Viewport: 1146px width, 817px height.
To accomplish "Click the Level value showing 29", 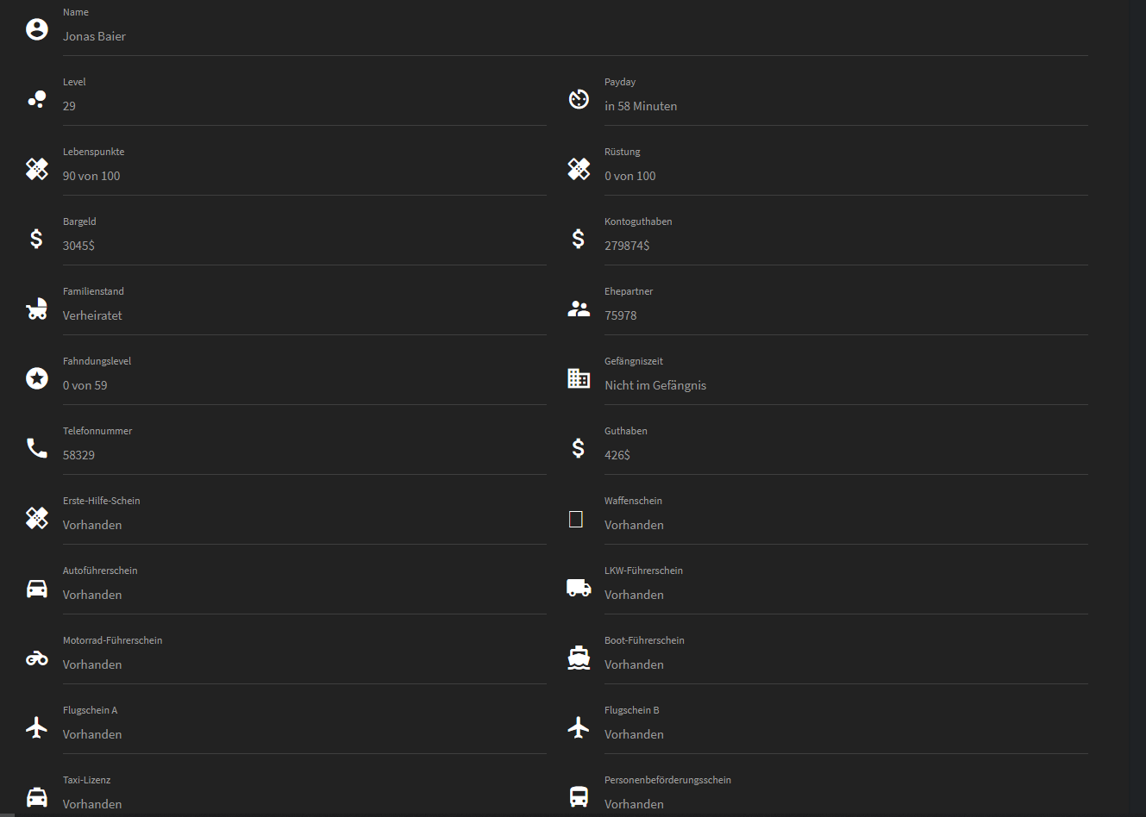I will tap(69, 106).
